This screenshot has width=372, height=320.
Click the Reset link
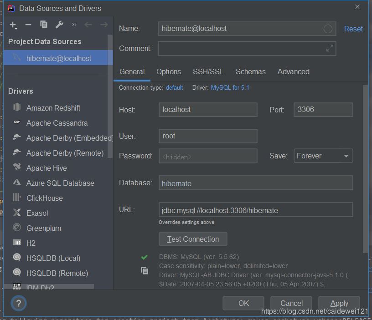pos(353,29)
